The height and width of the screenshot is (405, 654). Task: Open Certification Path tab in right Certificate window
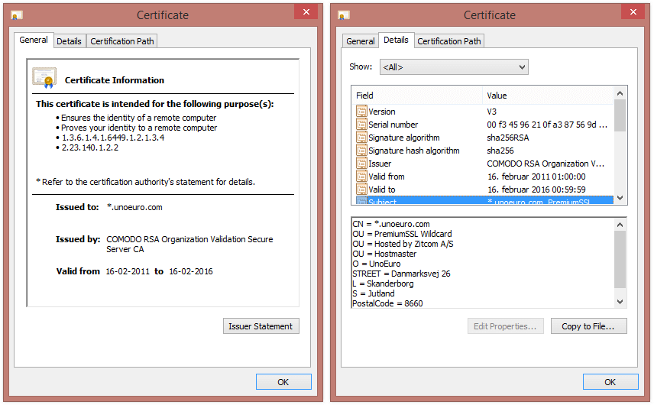coord(448,41)
